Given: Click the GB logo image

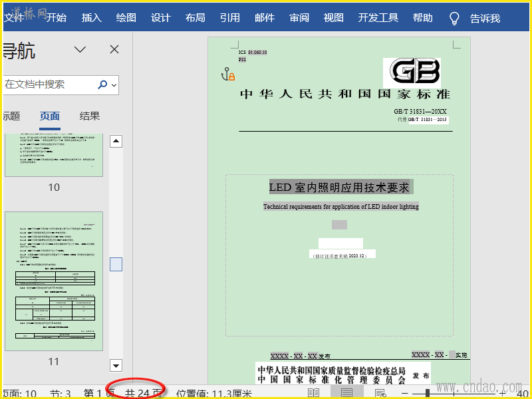Looking at the screenshot, I should point(412,73).
